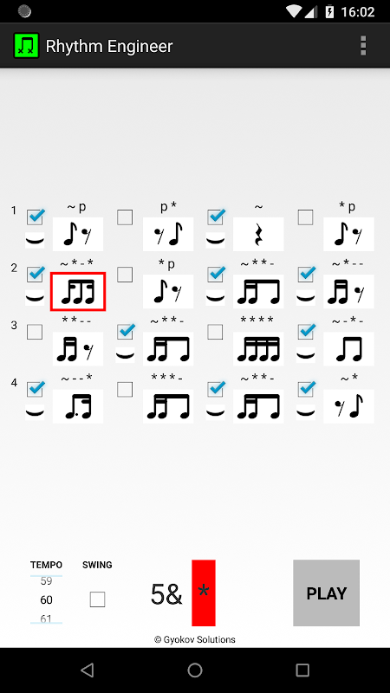Uncheck the first checkbox in row 1
This screenshot has height=693, width=390.
click(x=35, y=217)
